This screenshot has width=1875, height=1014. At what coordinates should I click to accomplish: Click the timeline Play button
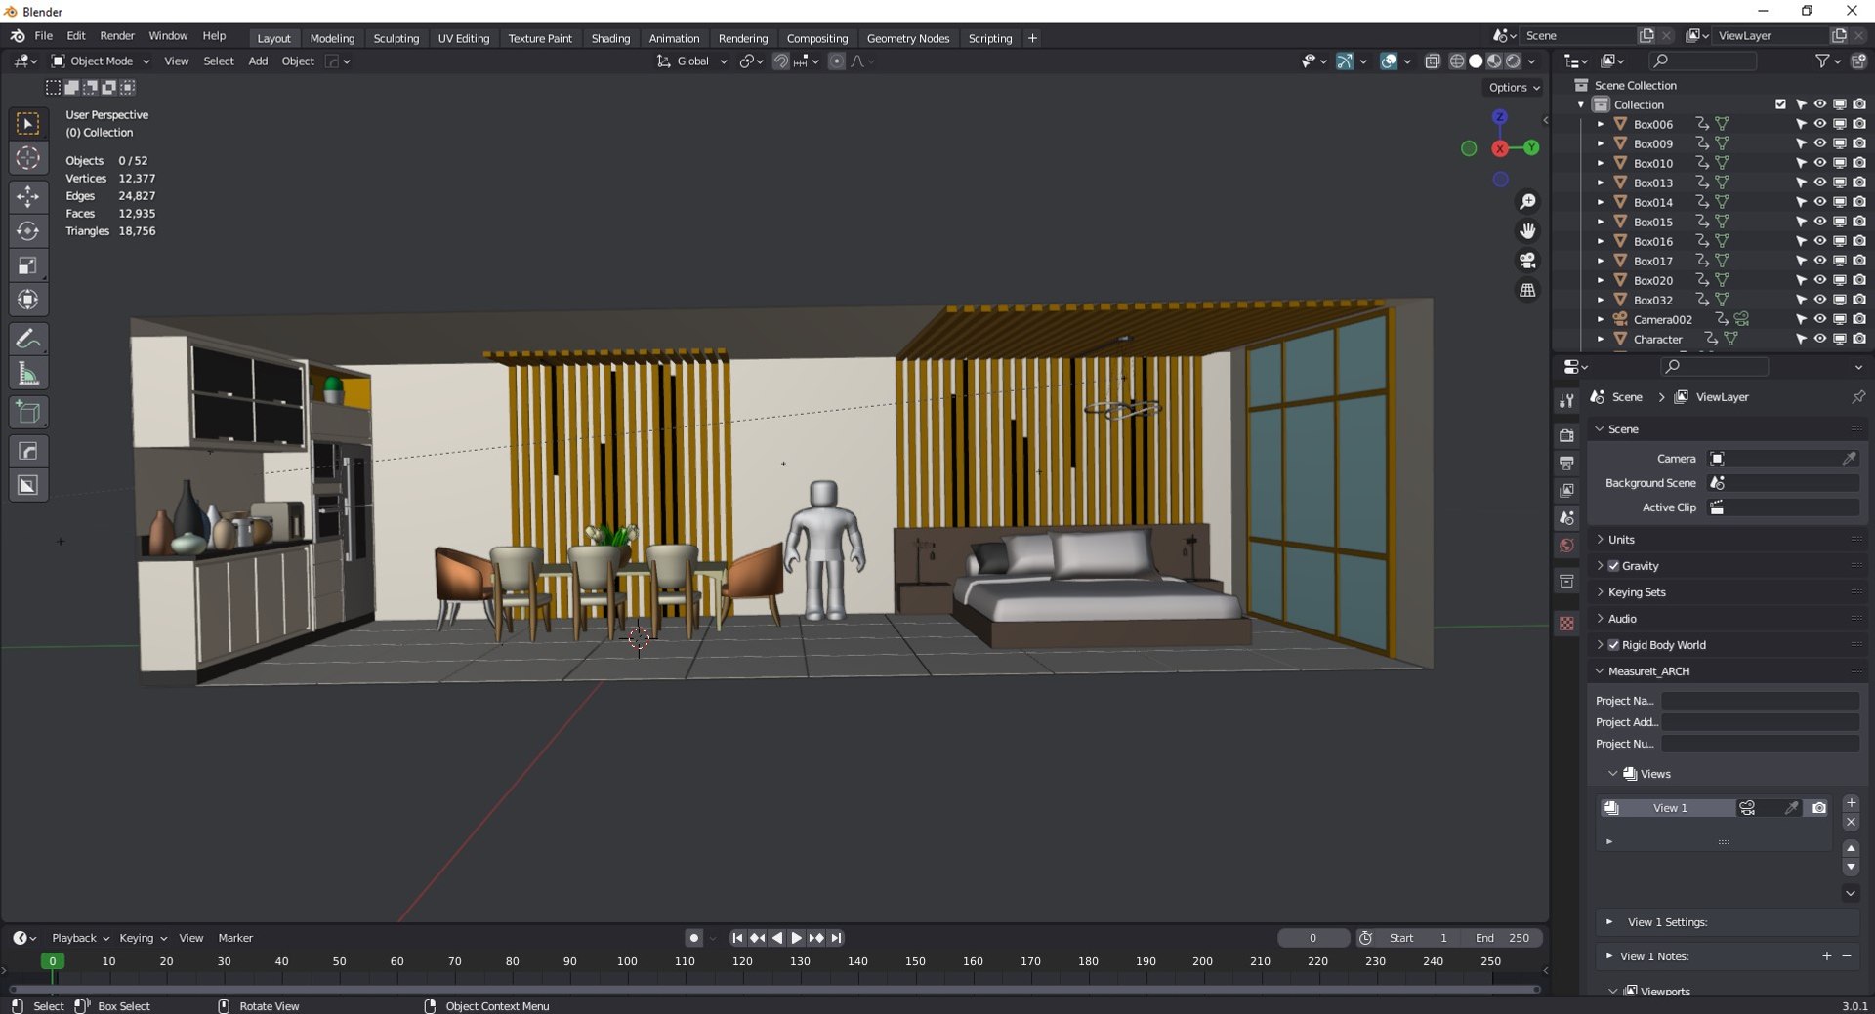point(797,938)
